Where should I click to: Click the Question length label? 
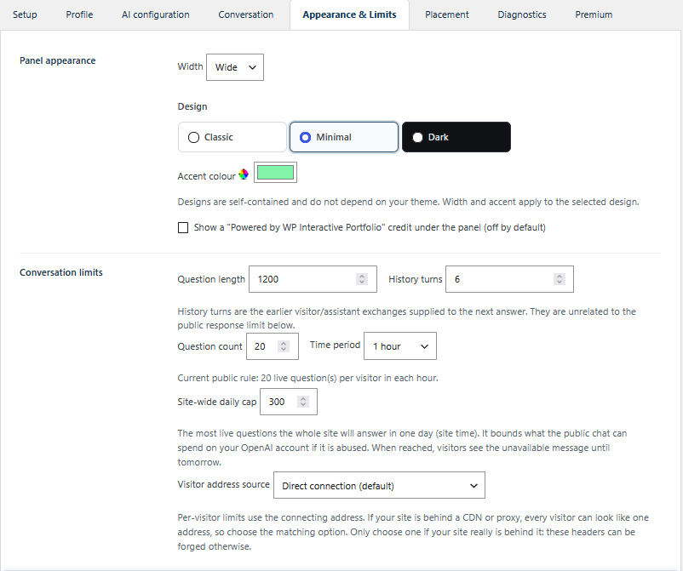pos(211,279)
